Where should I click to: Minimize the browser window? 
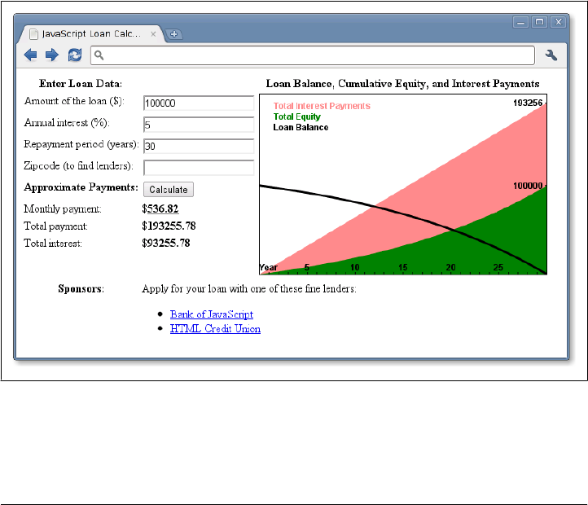coord(520,22)
